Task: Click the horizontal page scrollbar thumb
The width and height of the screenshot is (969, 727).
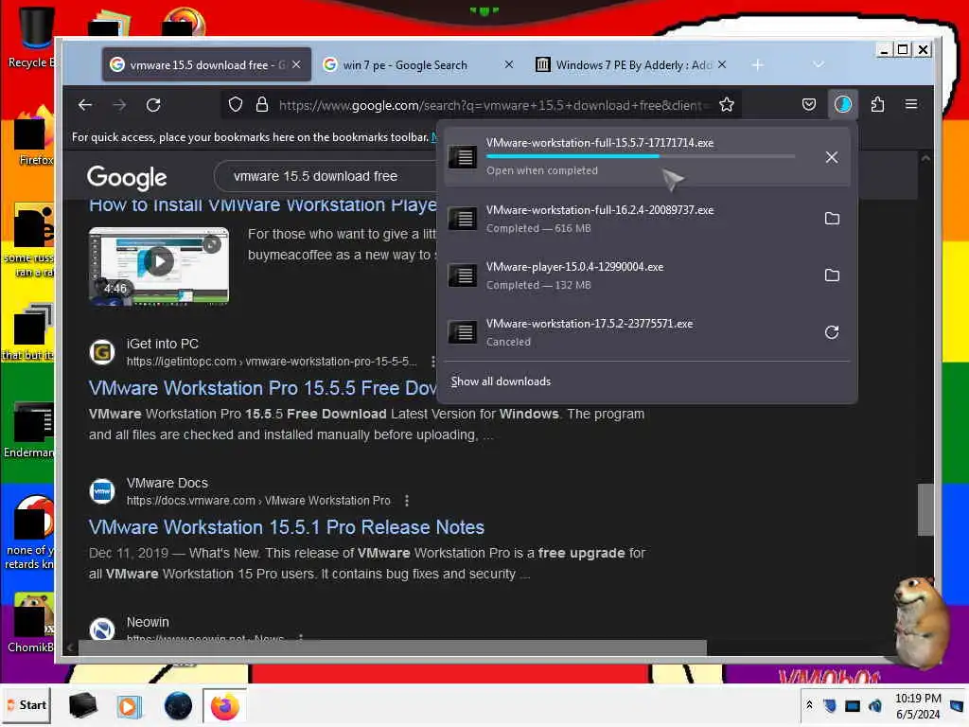Action: pos(392,647)
